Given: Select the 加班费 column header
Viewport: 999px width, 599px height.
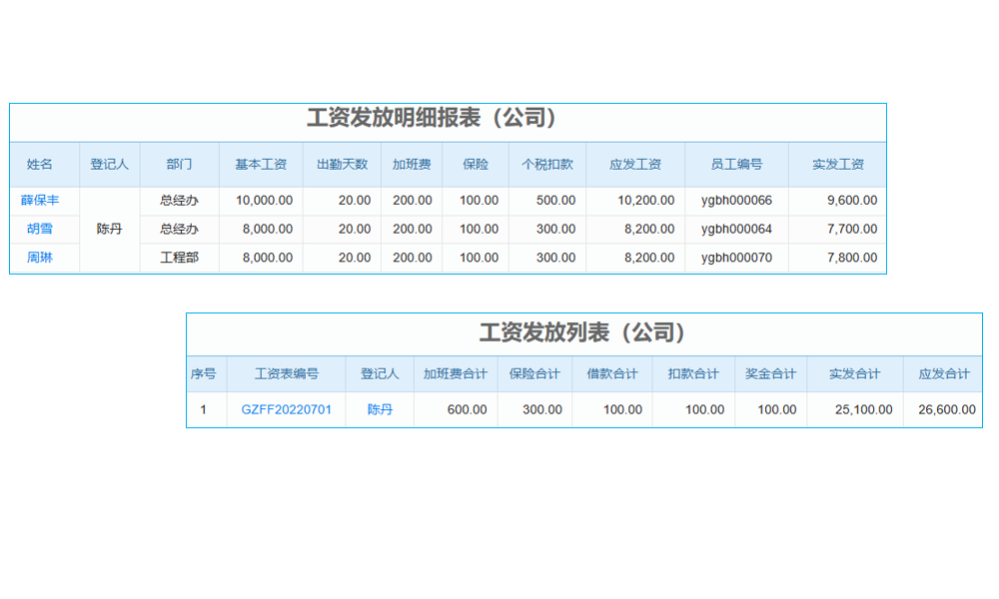Looking at the screenshot, I should pos(412,164).
